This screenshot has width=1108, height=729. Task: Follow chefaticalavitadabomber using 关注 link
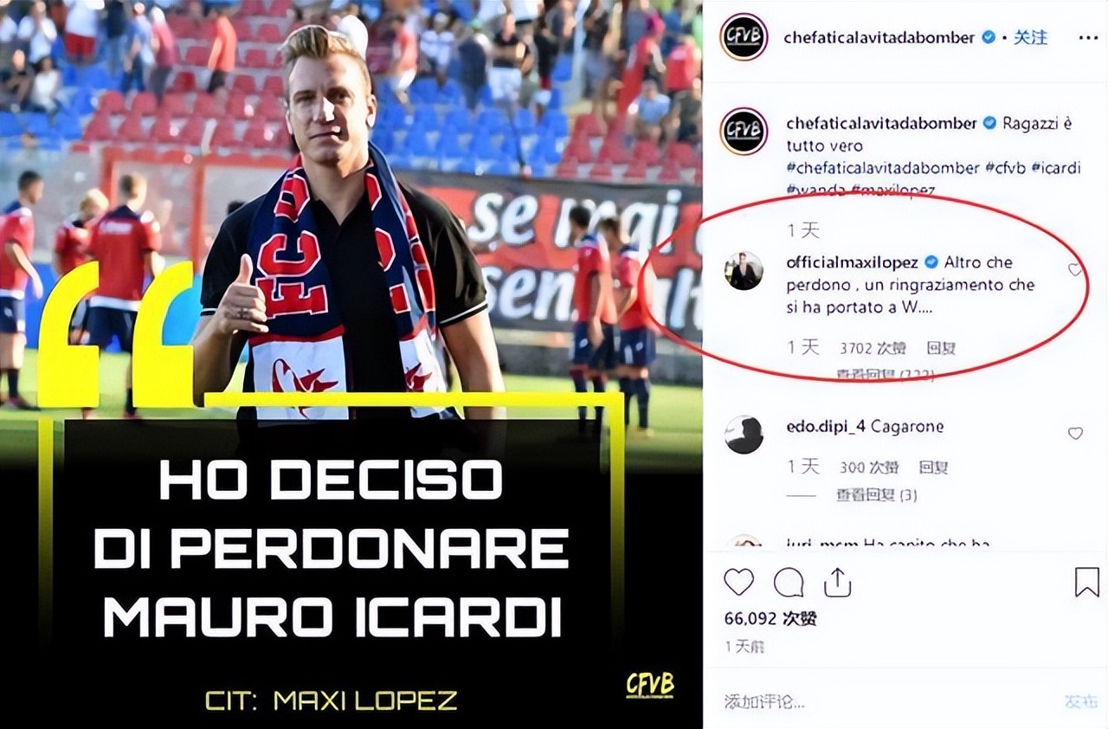coord(1030,37)
